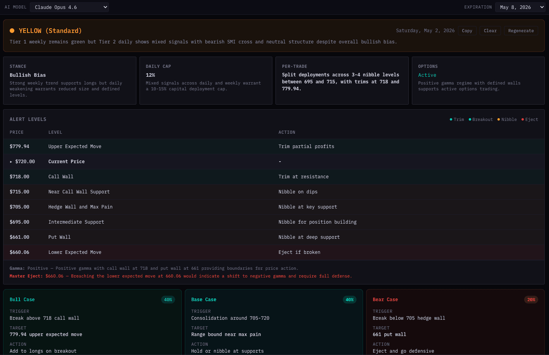The image size is (549, 355).
Task: Click Add to longs on breakout action
Action: click(x=43, y=351)
